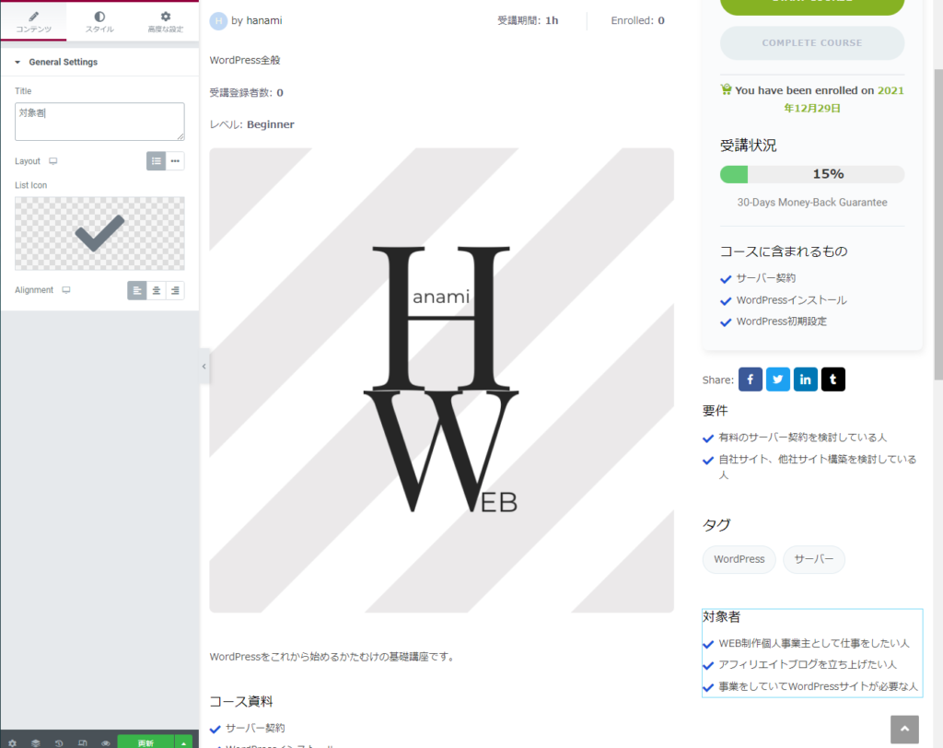Open save options arrow beside 更新 button
Viewport: 943px width, 748px height.
click(x=184, y=742)
